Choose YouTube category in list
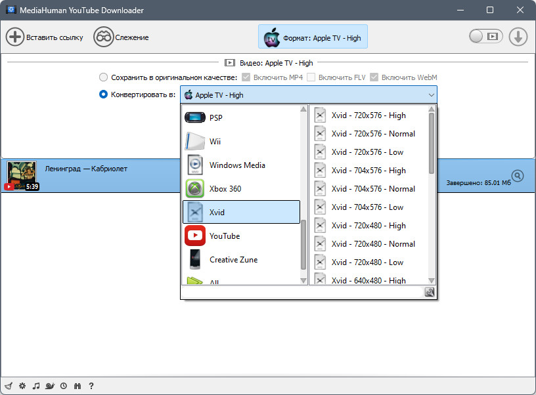This screenshot has height=395, width=536. click(x=241, y=236)
